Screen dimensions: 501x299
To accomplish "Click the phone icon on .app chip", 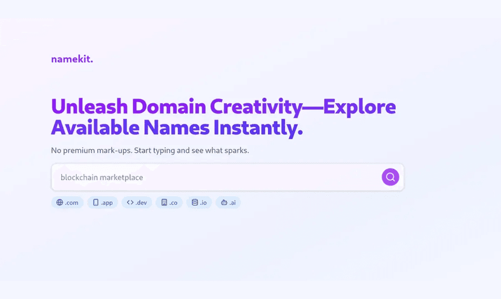I will (96, 202).
